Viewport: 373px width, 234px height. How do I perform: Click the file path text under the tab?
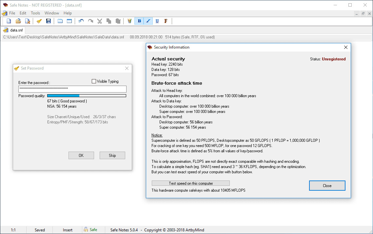(x=64, y=37)
